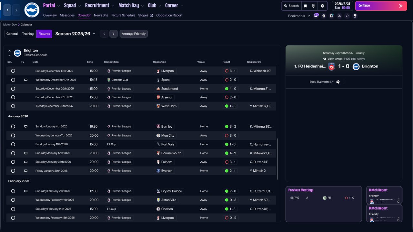Click the Date column header
The width and height of the screenshot is (413, 232).
point(35,62)
